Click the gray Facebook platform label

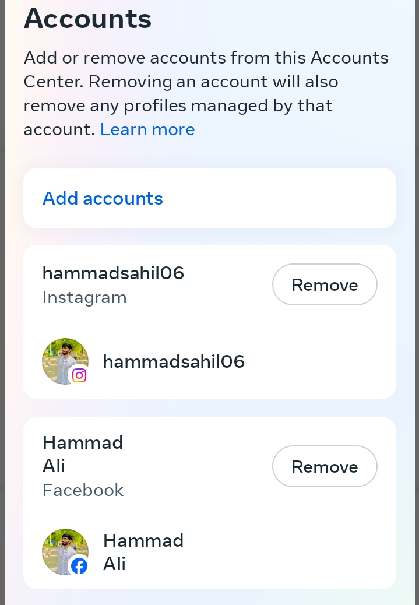(x=83, y=490)
